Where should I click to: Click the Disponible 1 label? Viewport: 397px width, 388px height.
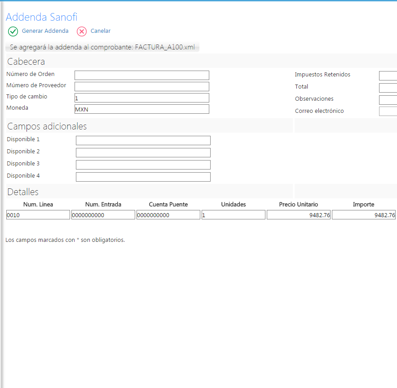23,139
